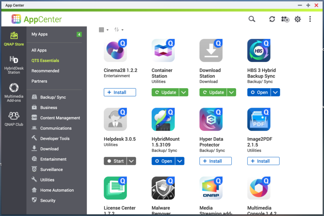The height and width of the screenshot is (216, 324).
Task: Open the sort order dropdown
Action: coord(119,30)
